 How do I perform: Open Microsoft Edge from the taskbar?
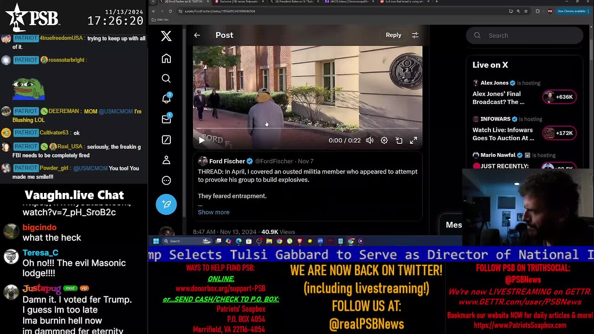[x=239, y=241]
